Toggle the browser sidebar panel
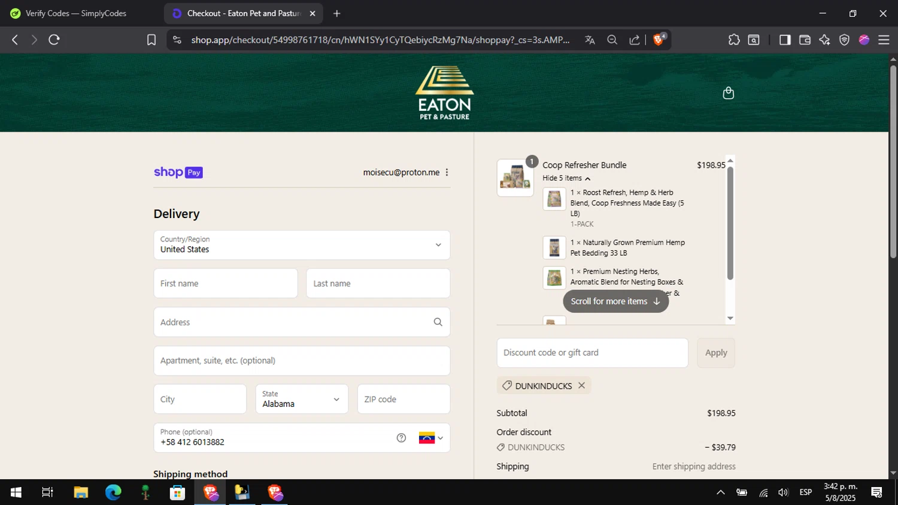Screen dimensions: 898x505 click(784, 40)
